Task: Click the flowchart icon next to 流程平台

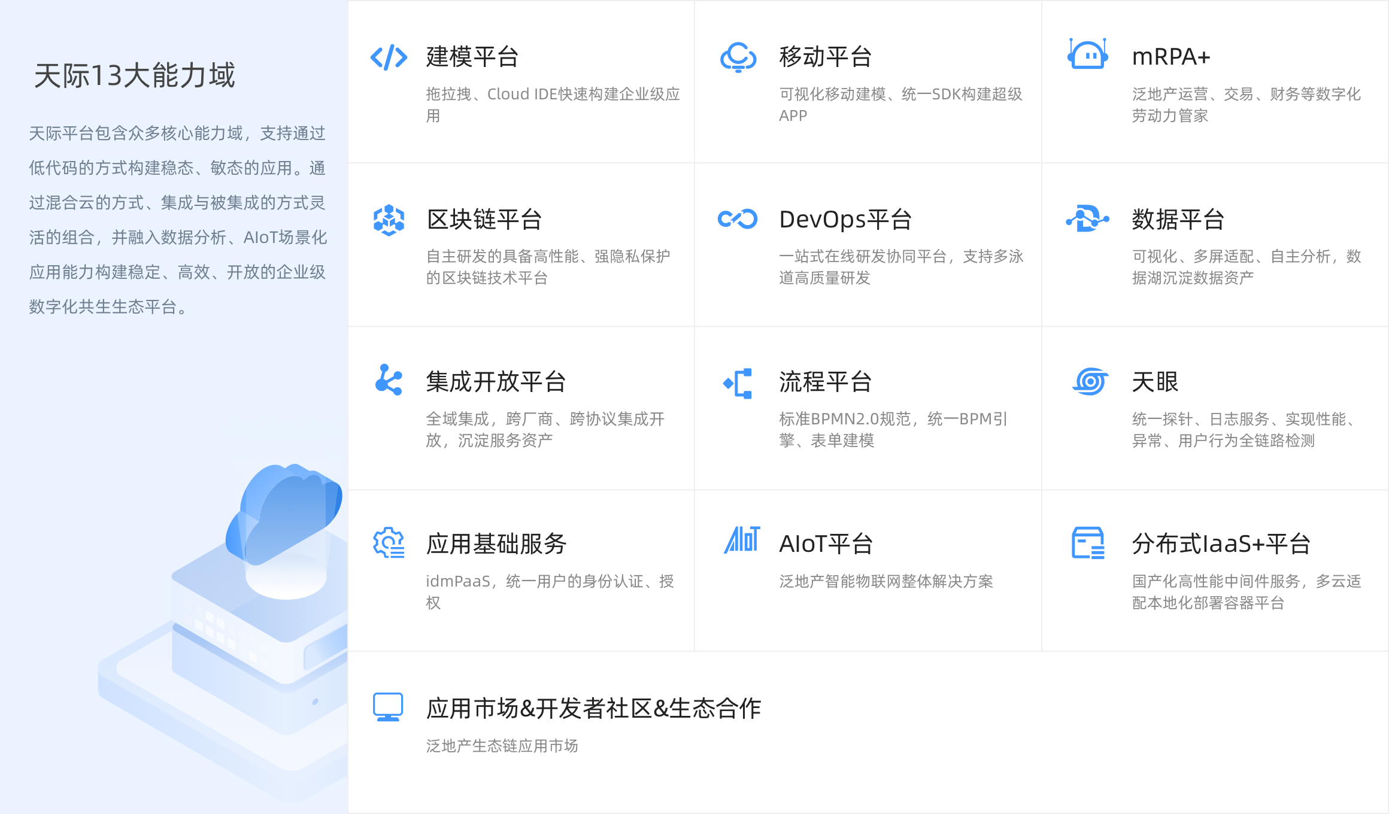Action: tap(738, 384)
